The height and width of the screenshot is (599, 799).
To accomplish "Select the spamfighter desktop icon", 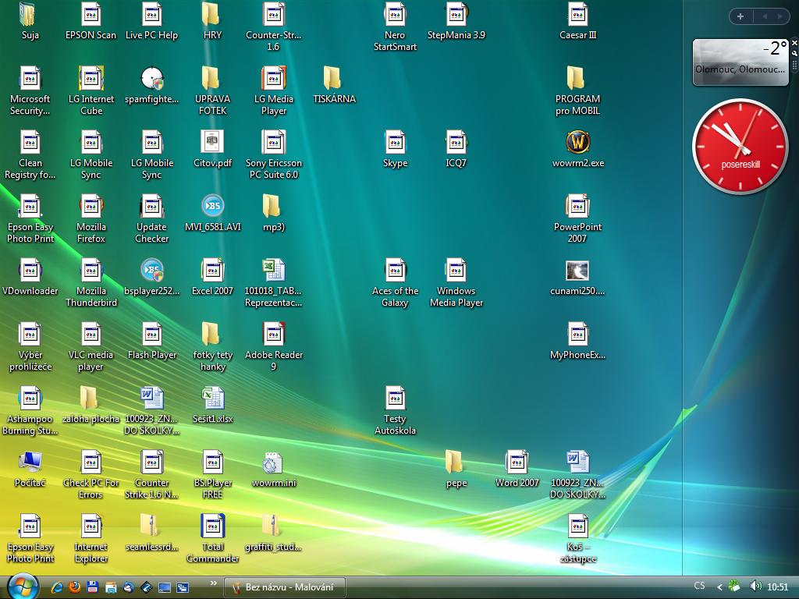I will pyautogui.click(x=152, y=80).
